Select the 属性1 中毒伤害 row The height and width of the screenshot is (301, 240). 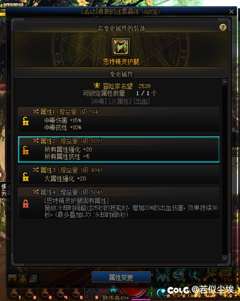point(119,120)
